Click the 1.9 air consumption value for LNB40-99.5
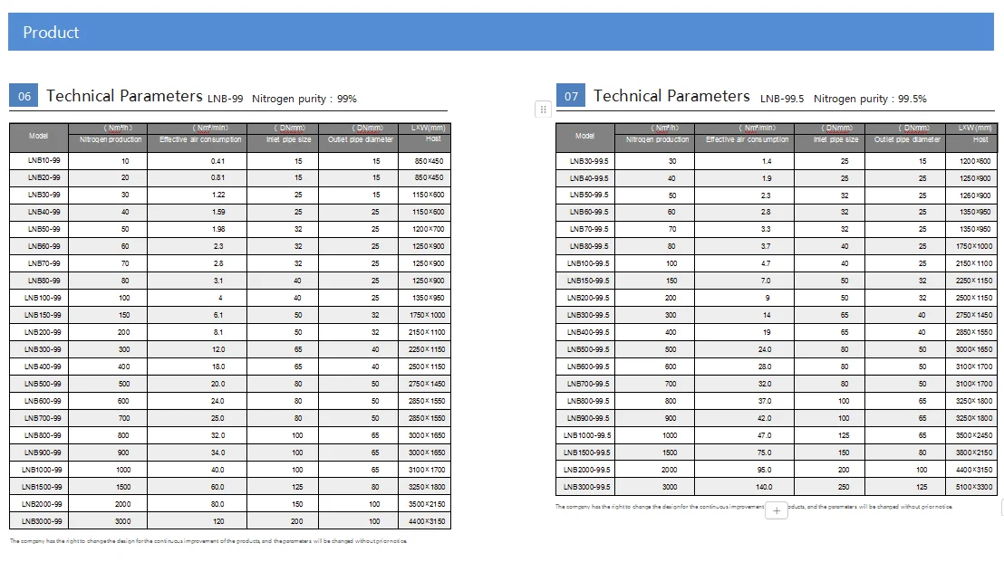The width and height of the screenshot is (1004, 562). pos(767,178)
